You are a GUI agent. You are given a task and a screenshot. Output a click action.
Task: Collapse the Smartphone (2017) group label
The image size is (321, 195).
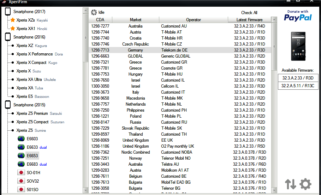pos(29,12)
